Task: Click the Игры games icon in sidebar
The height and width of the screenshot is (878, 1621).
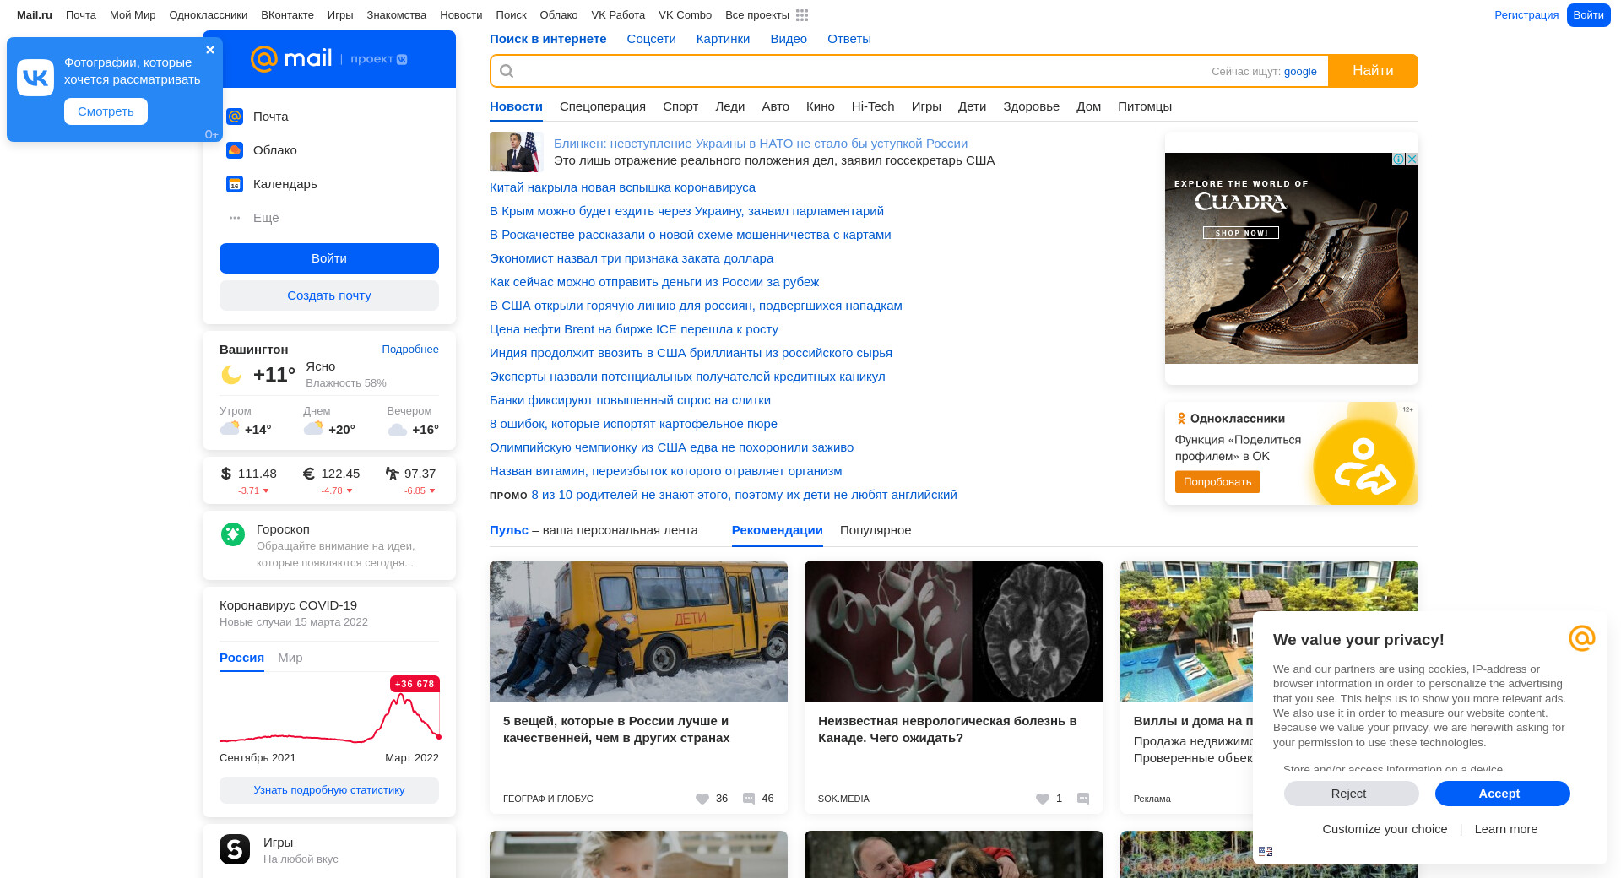Action: pos(235,849)
